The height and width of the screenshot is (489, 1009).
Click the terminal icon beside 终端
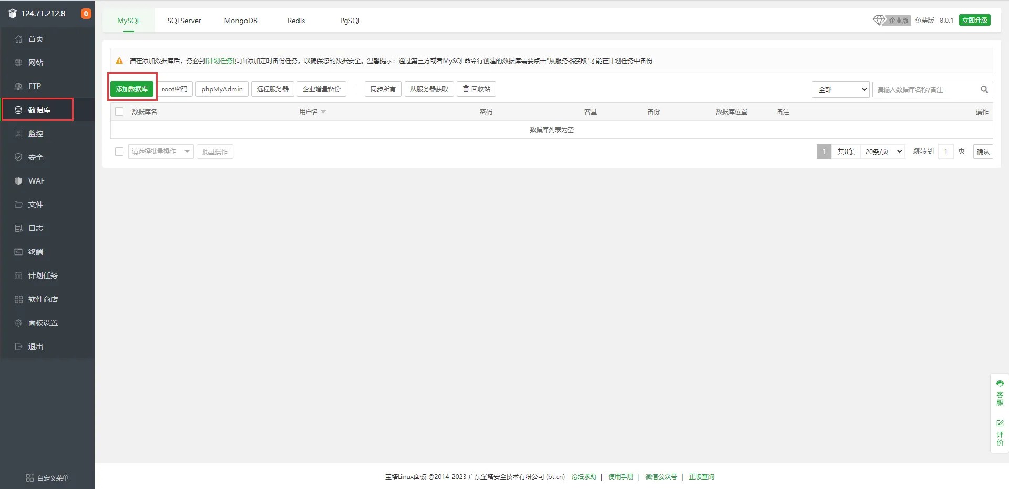(x=18, y=252)
